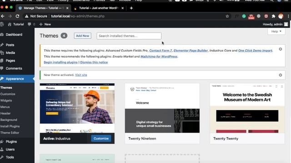Open Background submenu item
Viewport: 291px width, 163px height.
(9, 120)
